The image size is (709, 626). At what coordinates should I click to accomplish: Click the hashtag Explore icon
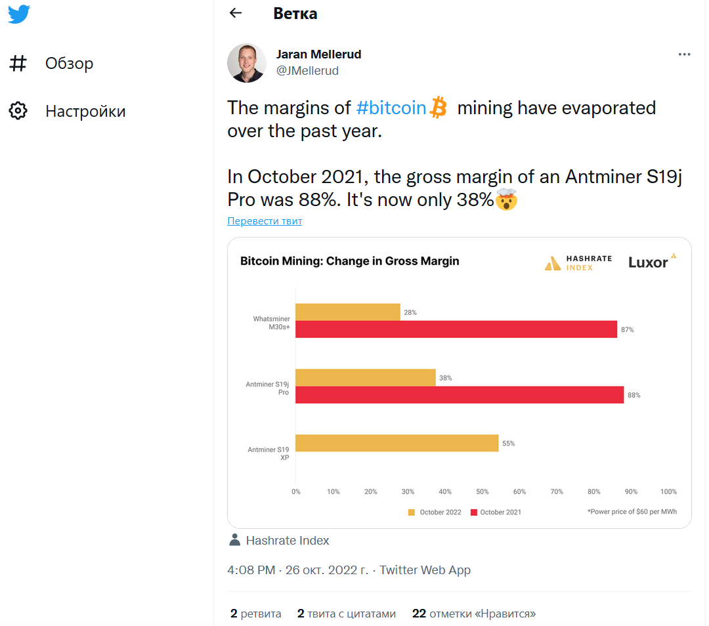[18, 63]
